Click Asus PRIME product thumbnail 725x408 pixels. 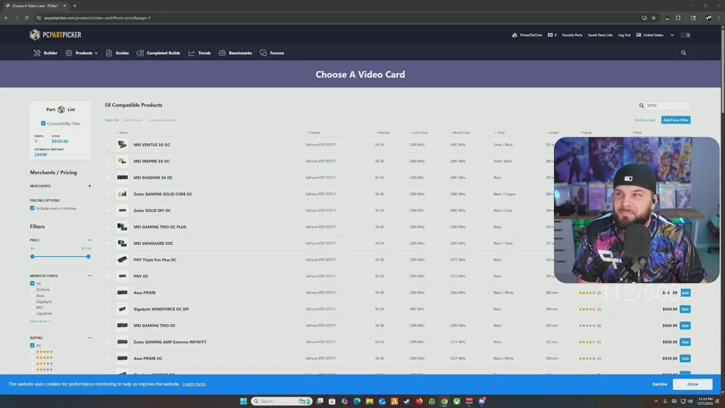pyautogui.click(x=122, y=292)
